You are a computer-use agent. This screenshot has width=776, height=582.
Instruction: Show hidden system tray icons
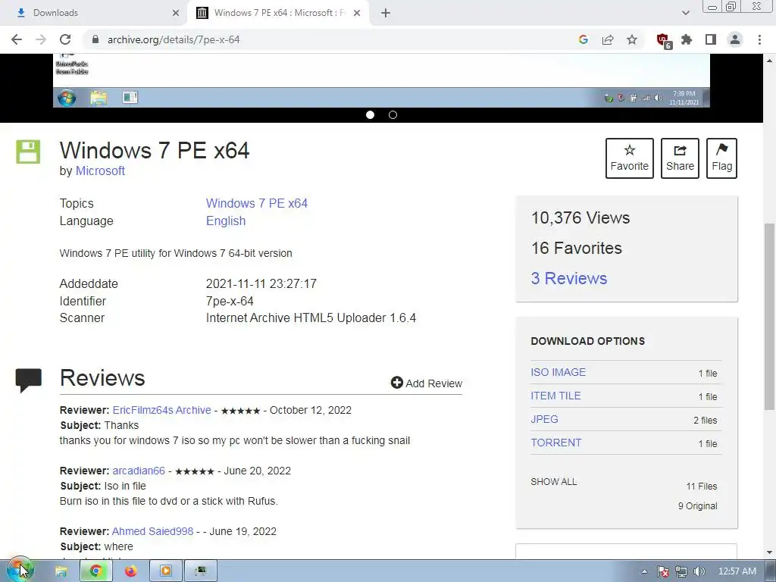(x=644, y=571)
